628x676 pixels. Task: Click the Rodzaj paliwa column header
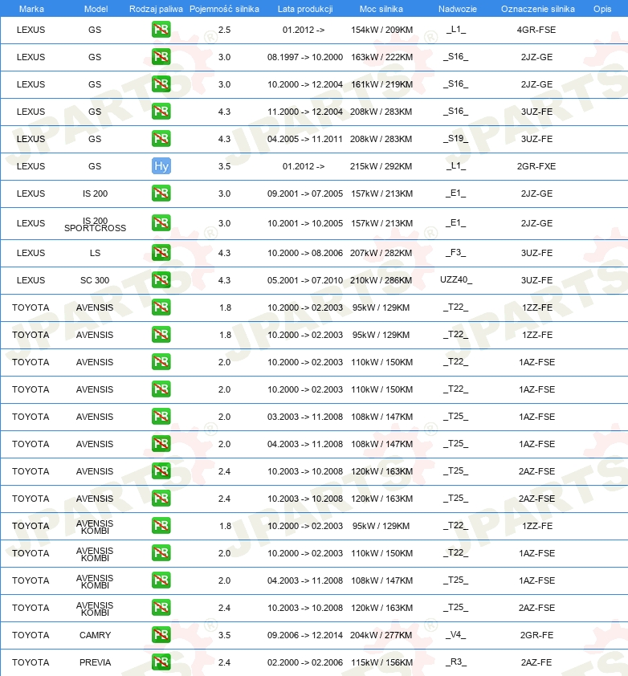pyautogui.click(x=156, y=9)
